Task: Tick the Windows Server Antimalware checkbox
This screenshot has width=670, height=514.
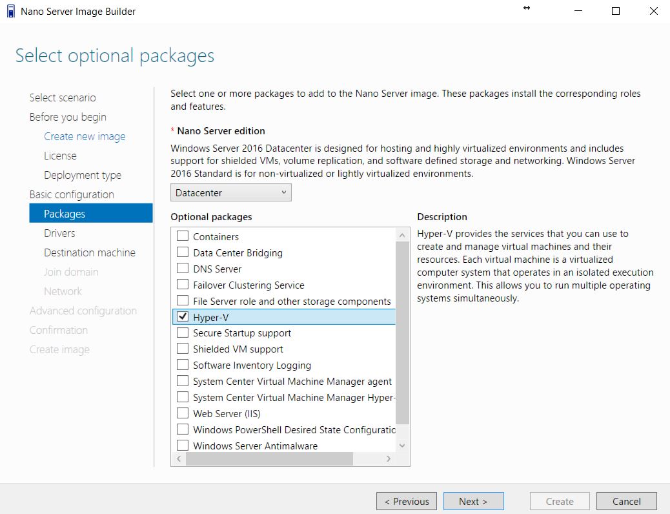Action: click(183, 445)
